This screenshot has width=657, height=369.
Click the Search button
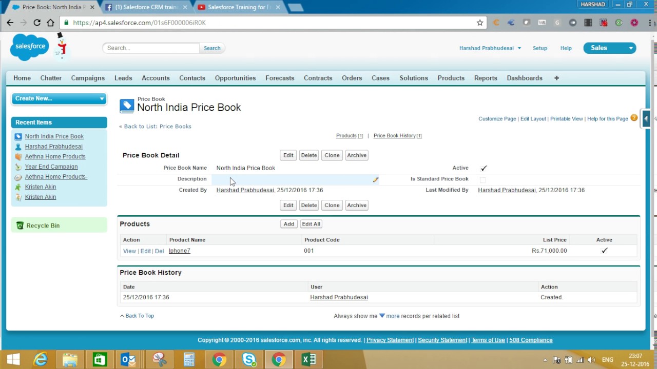[212, 48]
